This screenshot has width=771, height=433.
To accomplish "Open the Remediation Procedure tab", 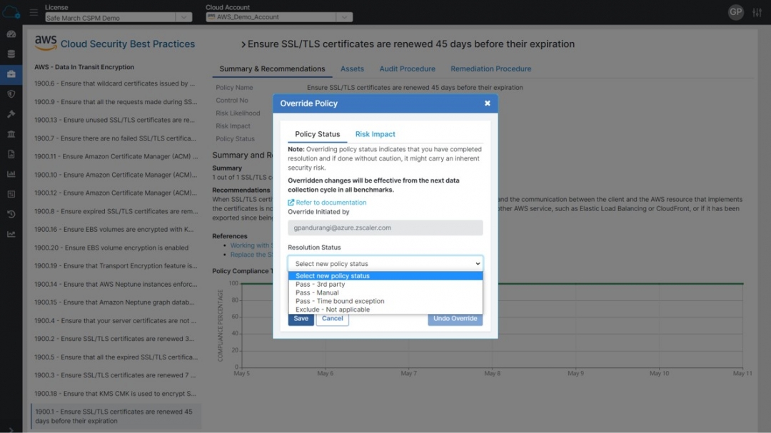I will pyautogui.click(x=490, y=69).
